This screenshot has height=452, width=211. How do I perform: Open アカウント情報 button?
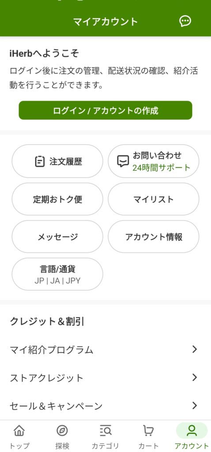pyautogui.click(x=153, y=237)
